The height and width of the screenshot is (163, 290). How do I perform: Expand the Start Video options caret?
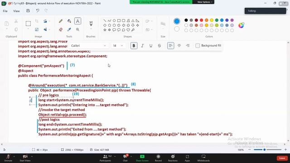point(32,157)
